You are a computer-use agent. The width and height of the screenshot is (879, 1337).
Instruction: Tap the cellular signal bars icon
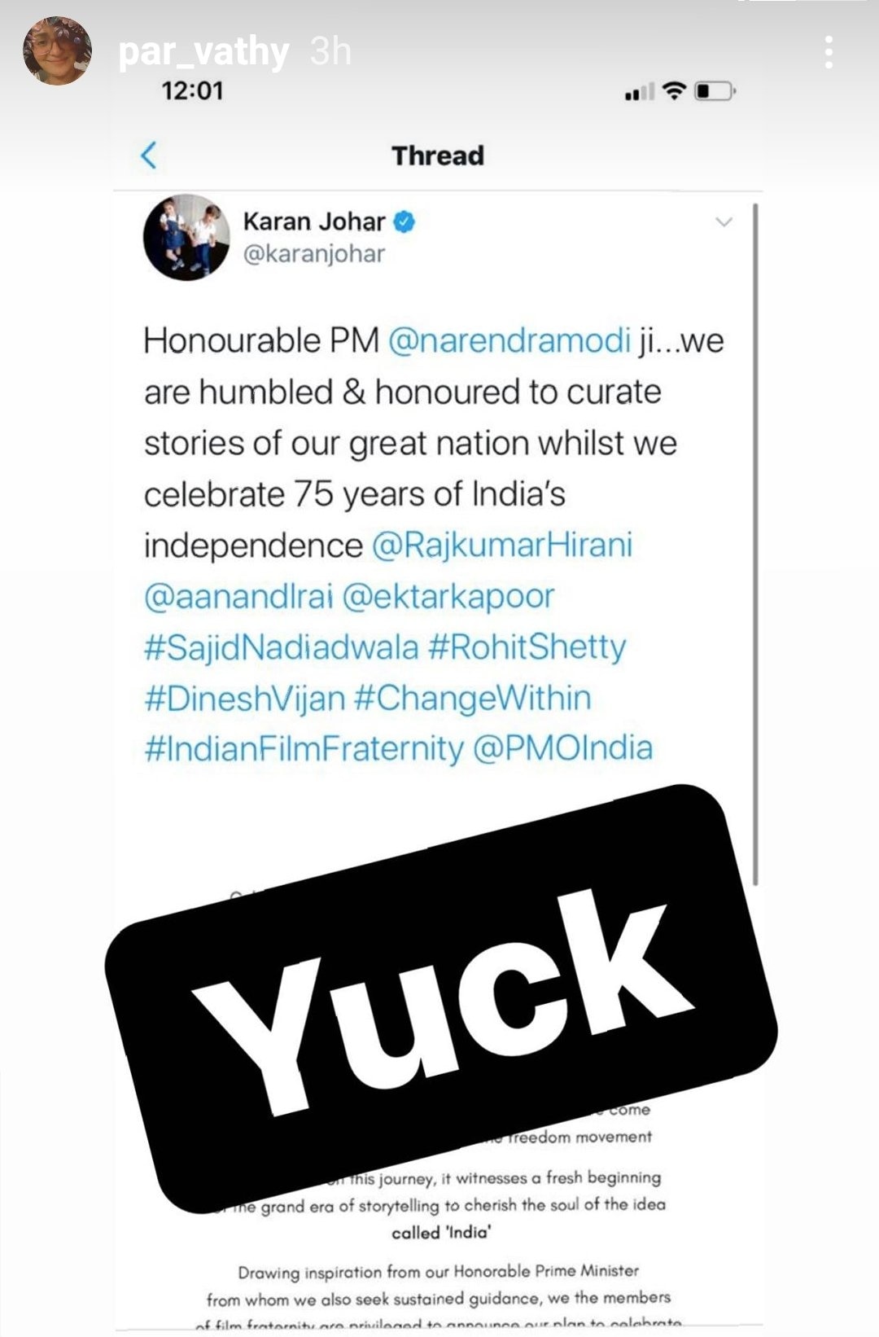(639, 92)
